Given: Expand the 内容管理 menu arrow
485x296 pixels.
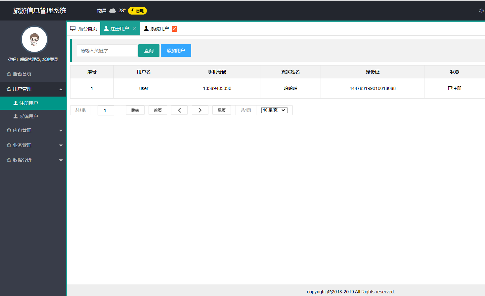Looking at the screenshot, I should [x=61, y=131].
